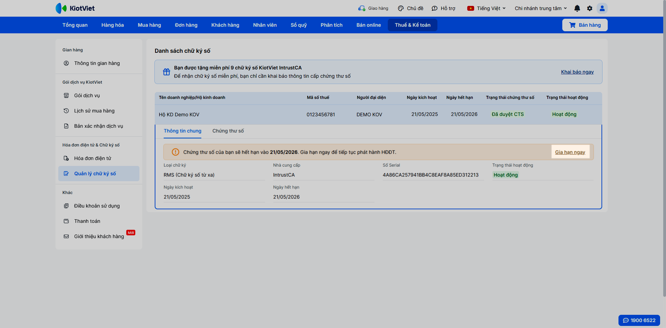The height and width of the screenshot is (328, 666).
Task: Expand the Chi nhánh trung tâm branch dropdown
Action: click(x=541, y=8)
